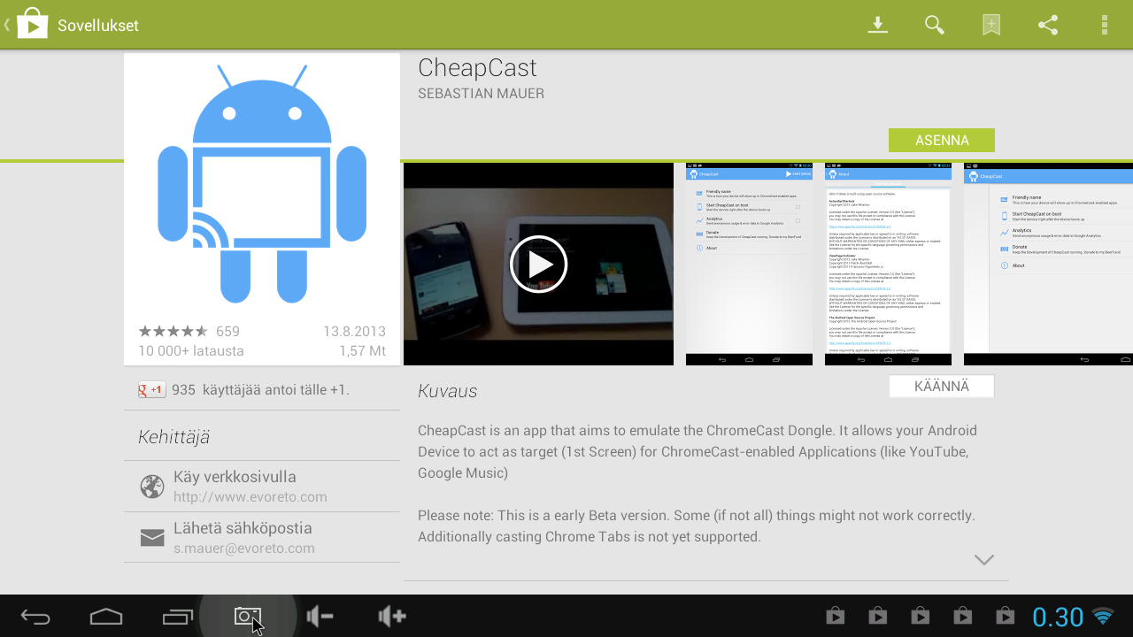This screenshot has width=1133, height=637.
Task: Tap the Play Store bag icon to go back
Action: [x=31, y=24]
